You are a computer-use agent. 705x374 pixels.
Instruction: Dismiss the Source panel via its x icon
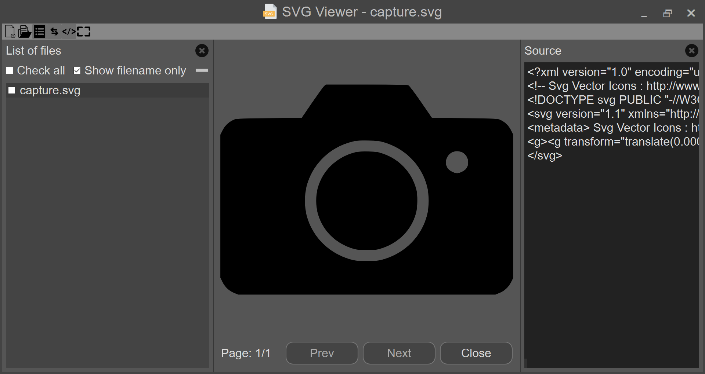[692, 51]
